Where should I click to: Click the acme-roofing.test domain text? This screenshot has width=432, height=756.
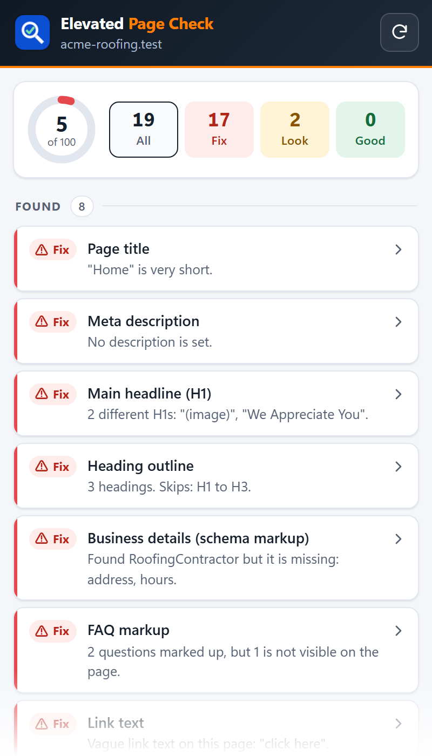(111, 44)
